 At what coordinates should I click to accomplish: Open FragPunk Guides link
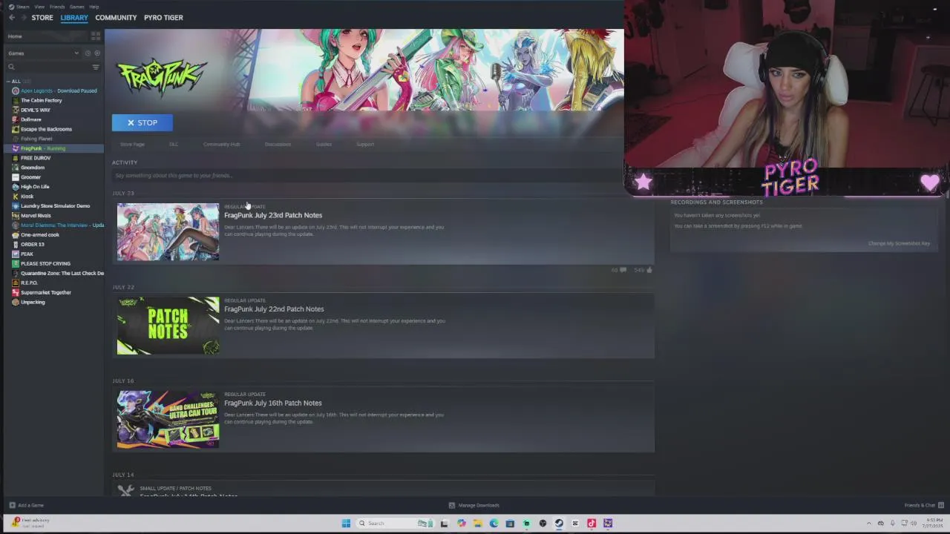click(324, 144)
